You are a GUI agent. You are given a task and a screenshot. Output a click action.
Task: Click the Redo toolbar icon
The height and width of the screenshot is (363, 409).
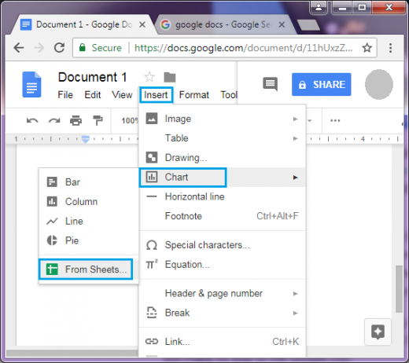[x=54, y=121]
